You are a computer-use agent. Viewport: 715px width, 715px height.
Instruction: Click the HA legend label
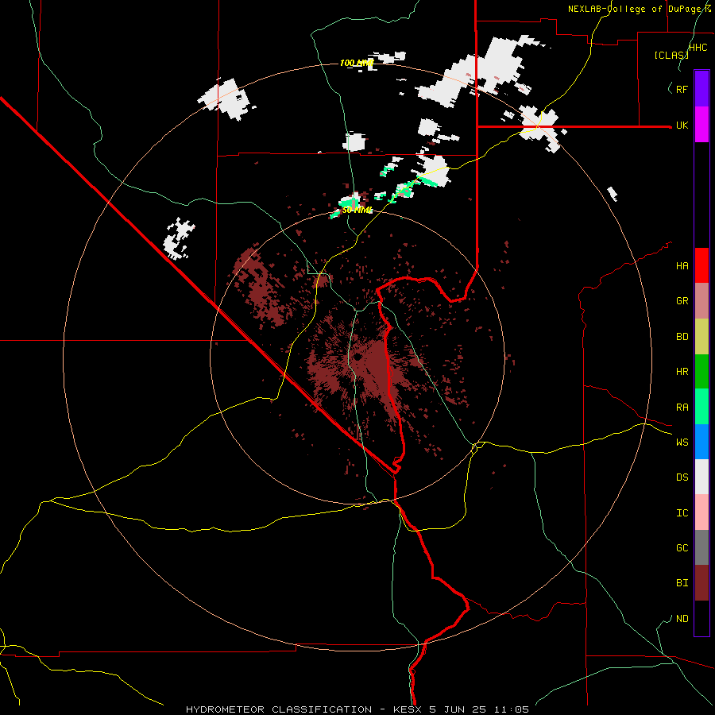point(682,265)
